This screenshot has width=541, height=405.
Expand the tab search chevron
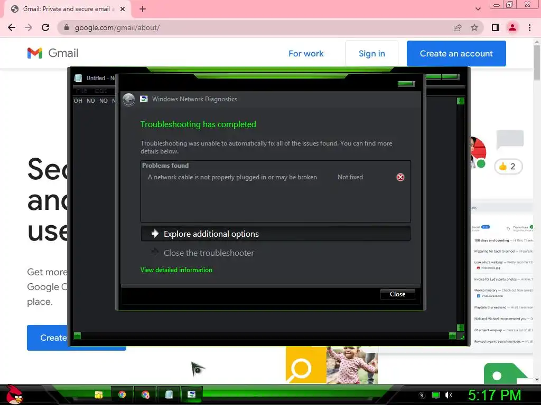click(x=478, y=9)
